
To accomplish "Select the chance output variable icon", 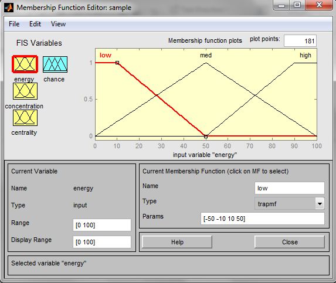I will [x=55, y=64].
